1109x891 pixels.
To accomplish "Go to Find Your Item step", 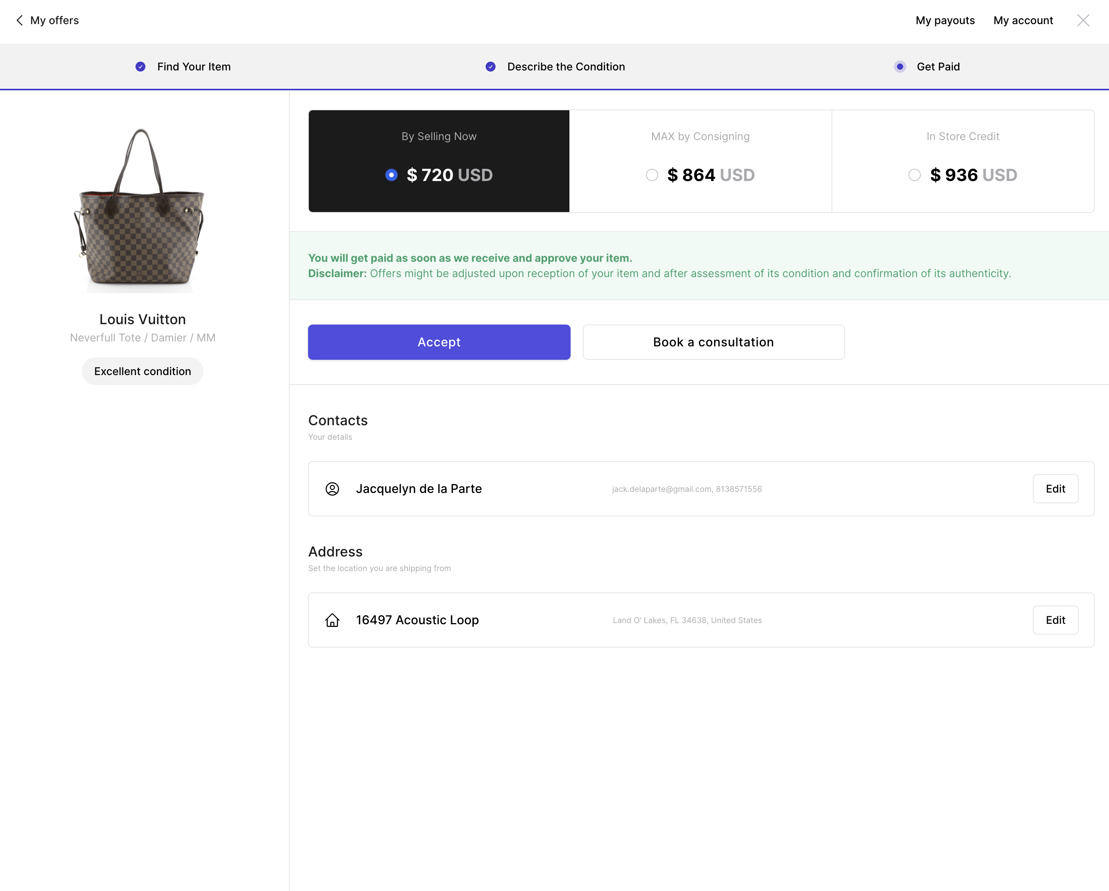I will [x=194, y=67].
